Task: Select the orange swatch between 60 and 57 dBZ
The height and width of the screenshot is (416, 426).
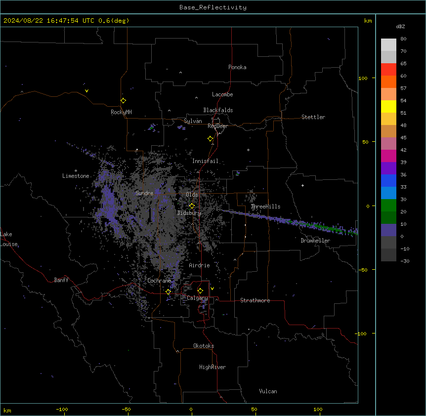Action: tap(388, 82)
